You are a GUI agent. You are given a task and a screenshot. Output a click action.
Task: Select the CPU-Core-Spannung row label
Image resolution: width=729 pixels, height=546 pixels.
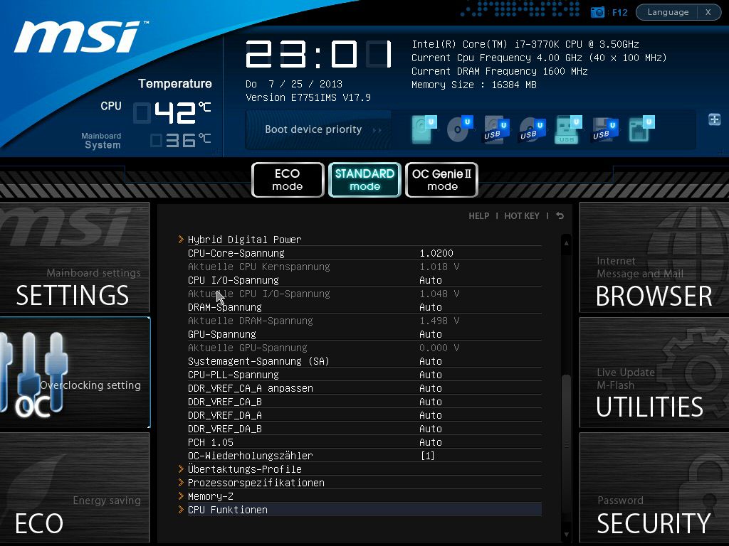tap(236, 253)
